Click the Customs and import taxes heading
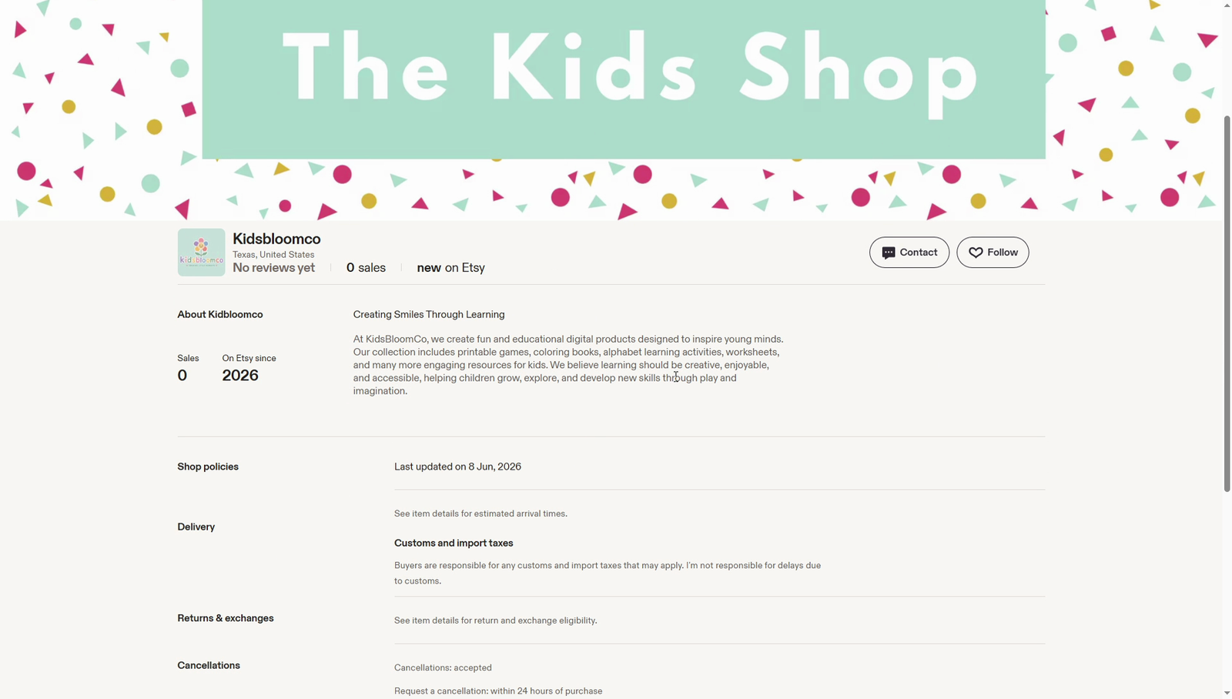1232x699 pixels. pyautogui.click(x=454, y=543)
